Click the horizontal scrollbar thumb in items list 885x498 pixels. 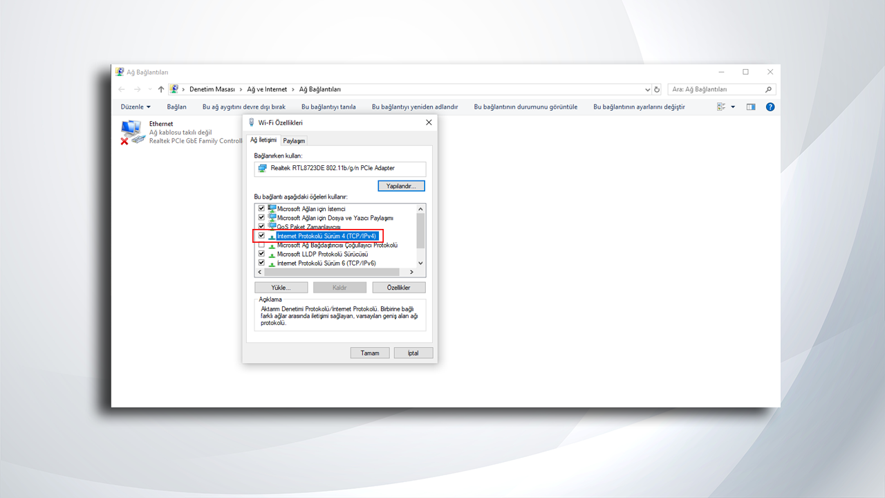point(332,272)
